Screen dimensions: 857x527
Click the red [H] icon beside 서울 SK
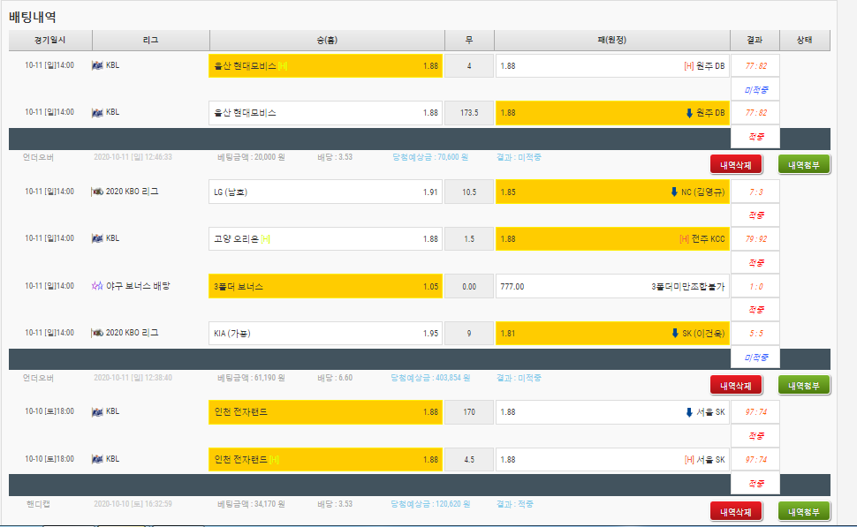pyautogui.click(x=689, y=460)
